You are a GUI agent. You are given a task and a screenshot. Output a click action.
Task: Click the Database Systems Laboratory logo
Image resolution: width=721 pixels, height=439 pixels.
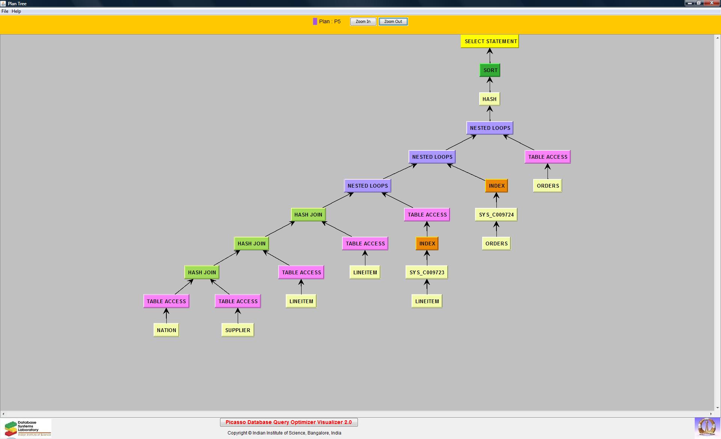[26, 428]
